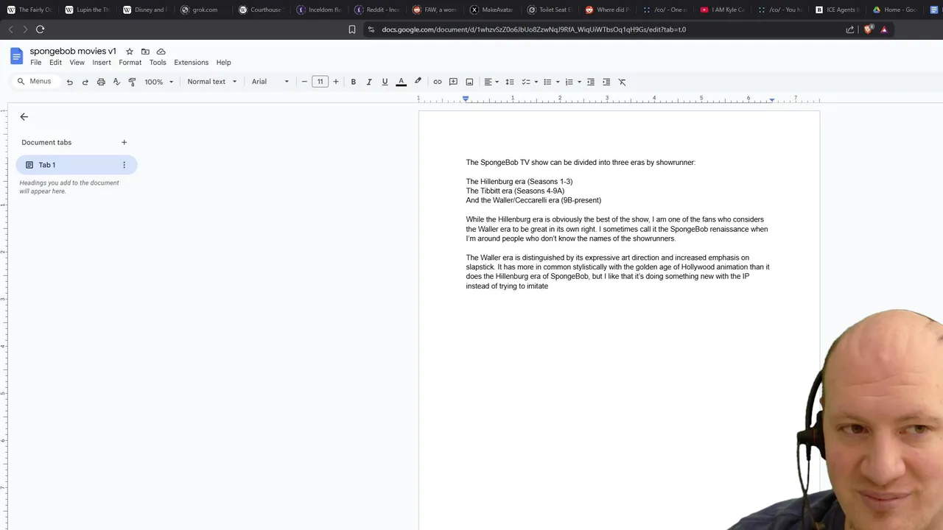Click the left indent marker on ruler
The image size is (943, 530).
[x=466, y=99]
